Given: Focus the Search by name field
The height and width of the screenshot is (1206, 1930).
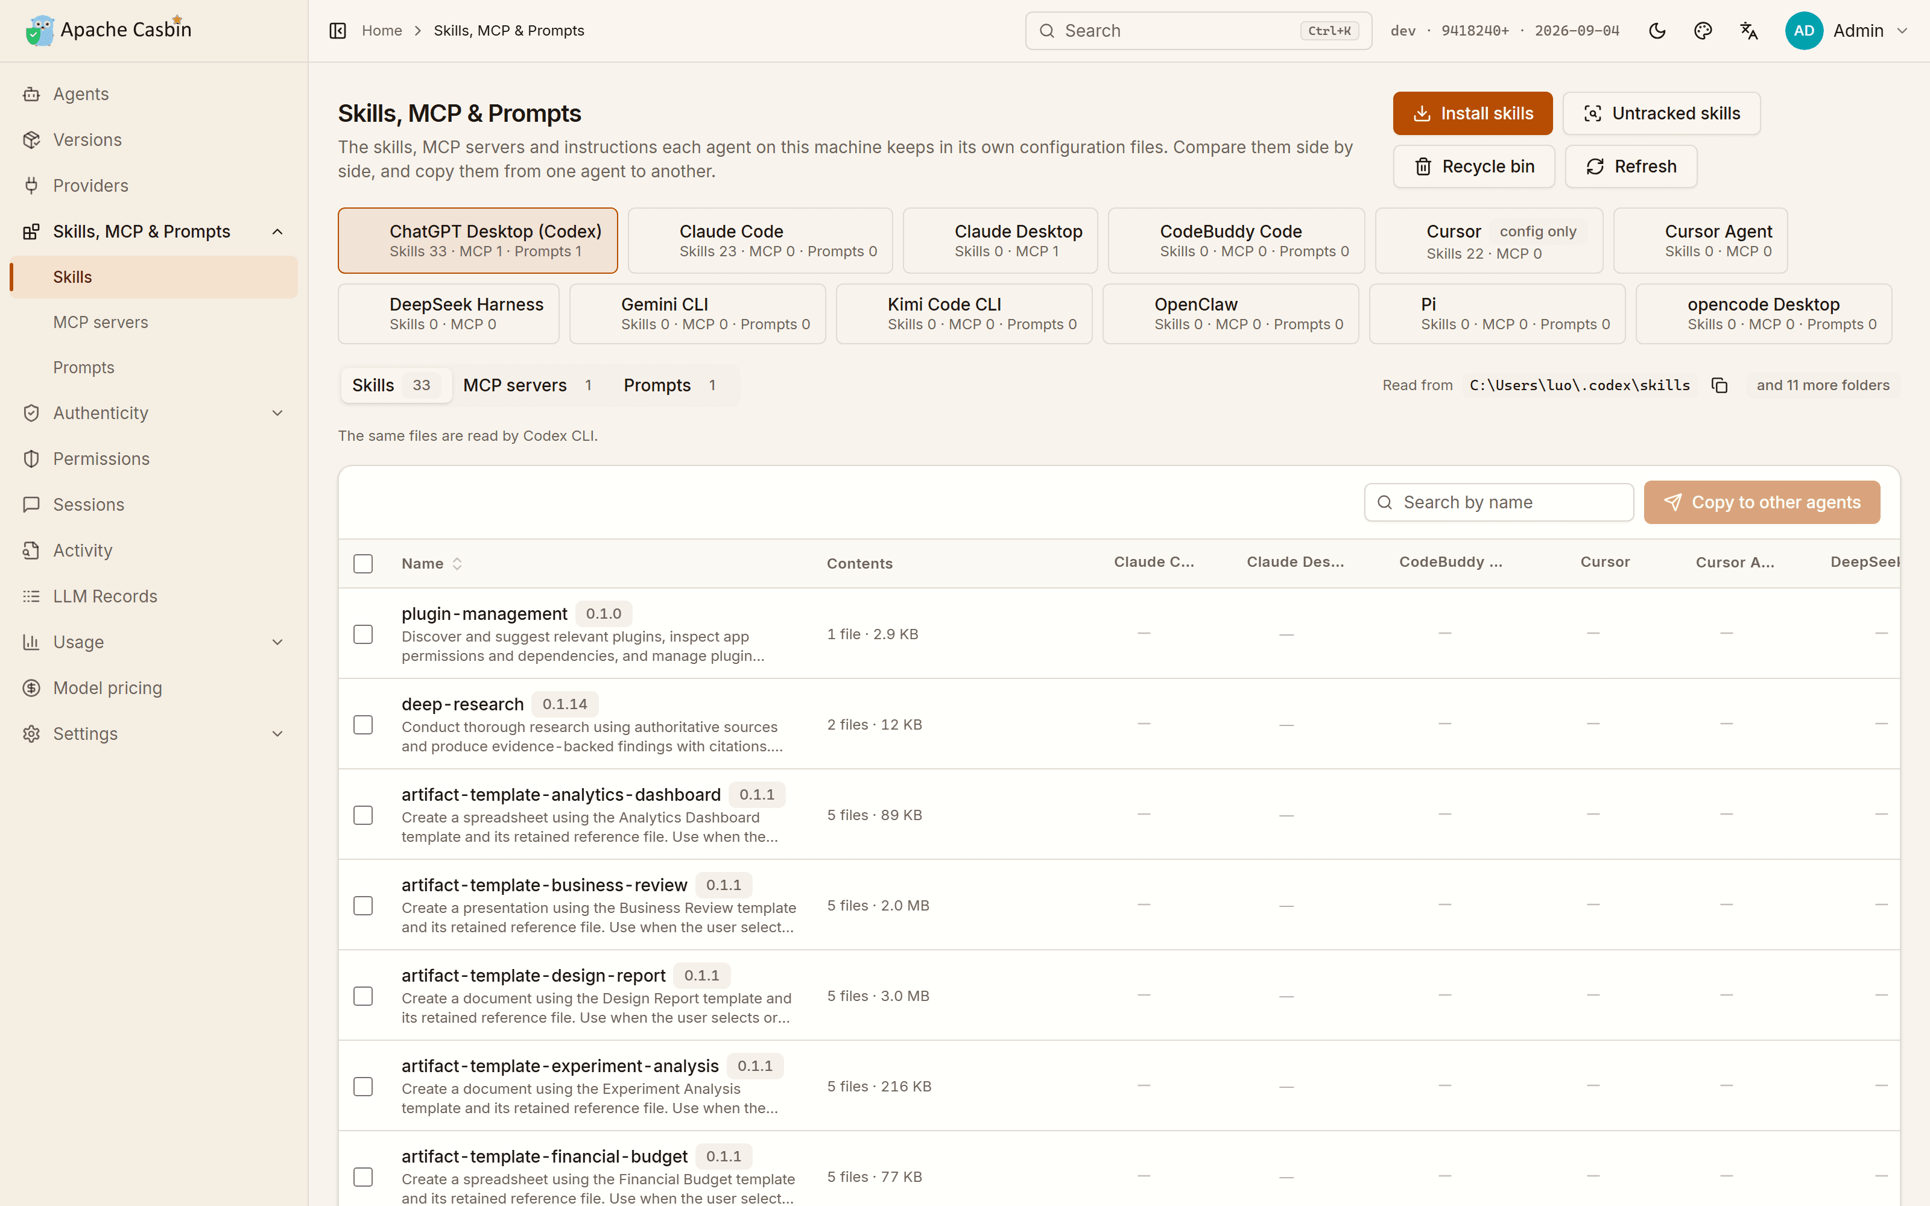Looking at the screenshot, I should tap(1499, 502).
